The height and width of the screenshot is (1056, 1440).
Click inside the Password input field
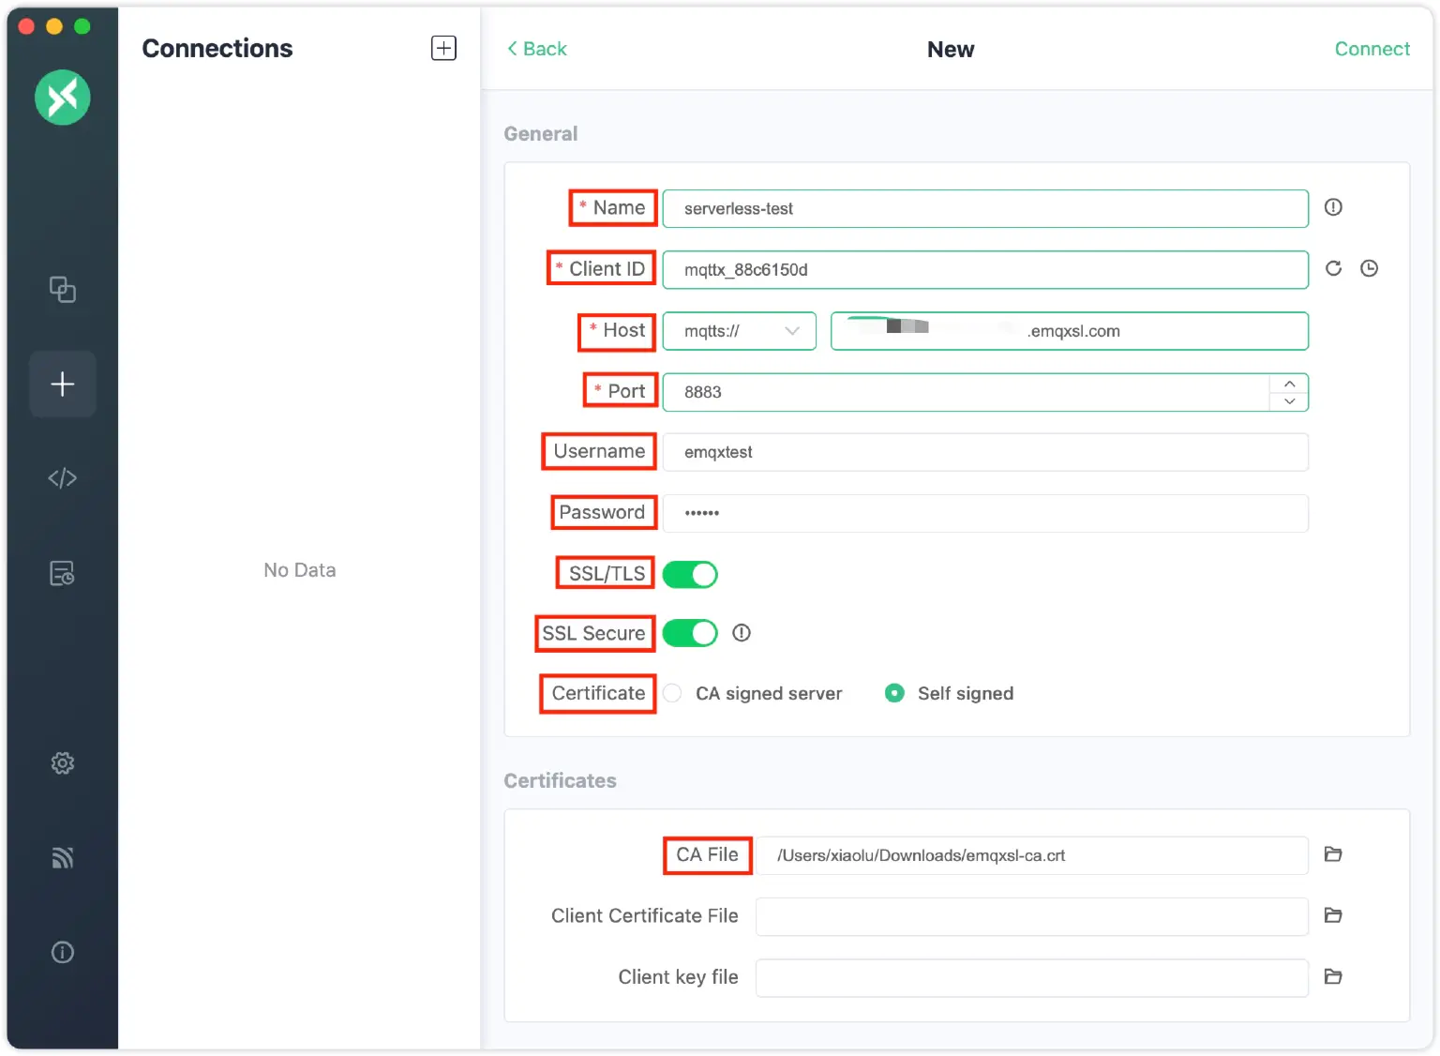pos(984,513)
